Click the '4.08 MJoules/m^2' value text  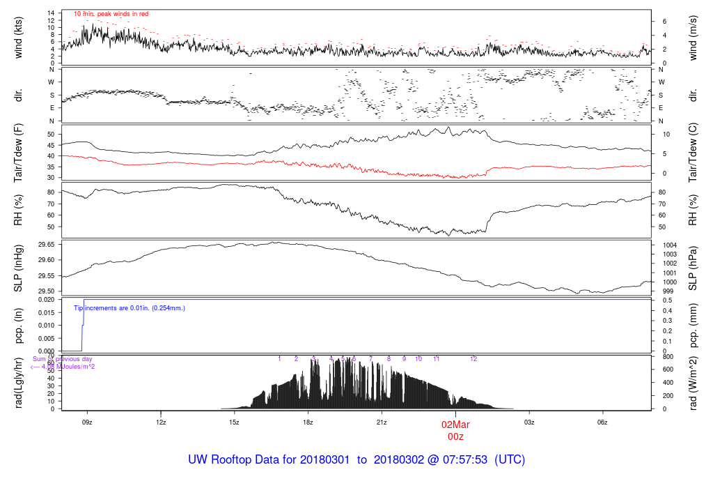point(68,367)
